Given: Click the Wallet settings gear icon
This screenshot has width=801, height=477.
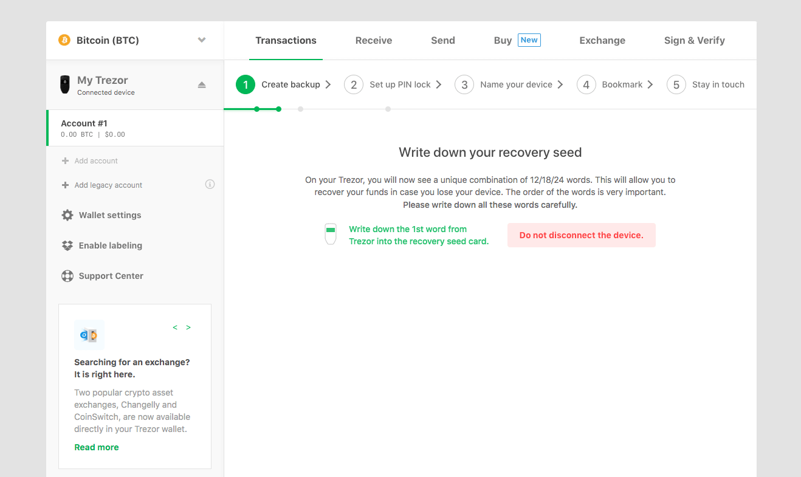Looking at the screenshot, I should 67,215.
